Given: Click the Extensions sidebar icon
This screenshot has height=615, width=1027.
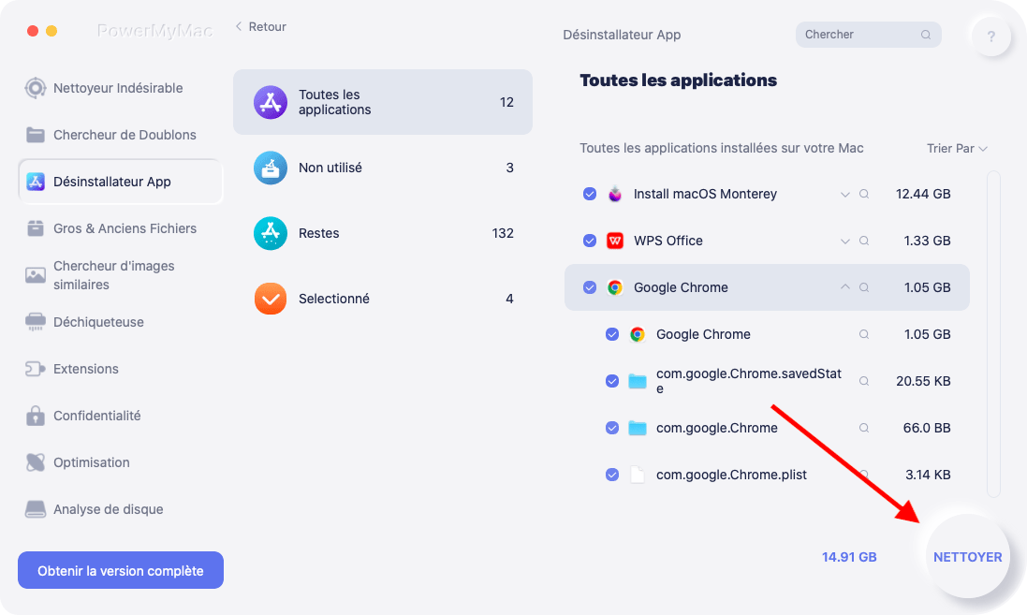Looking at the screenshot, I should click(x=36, y=369).
